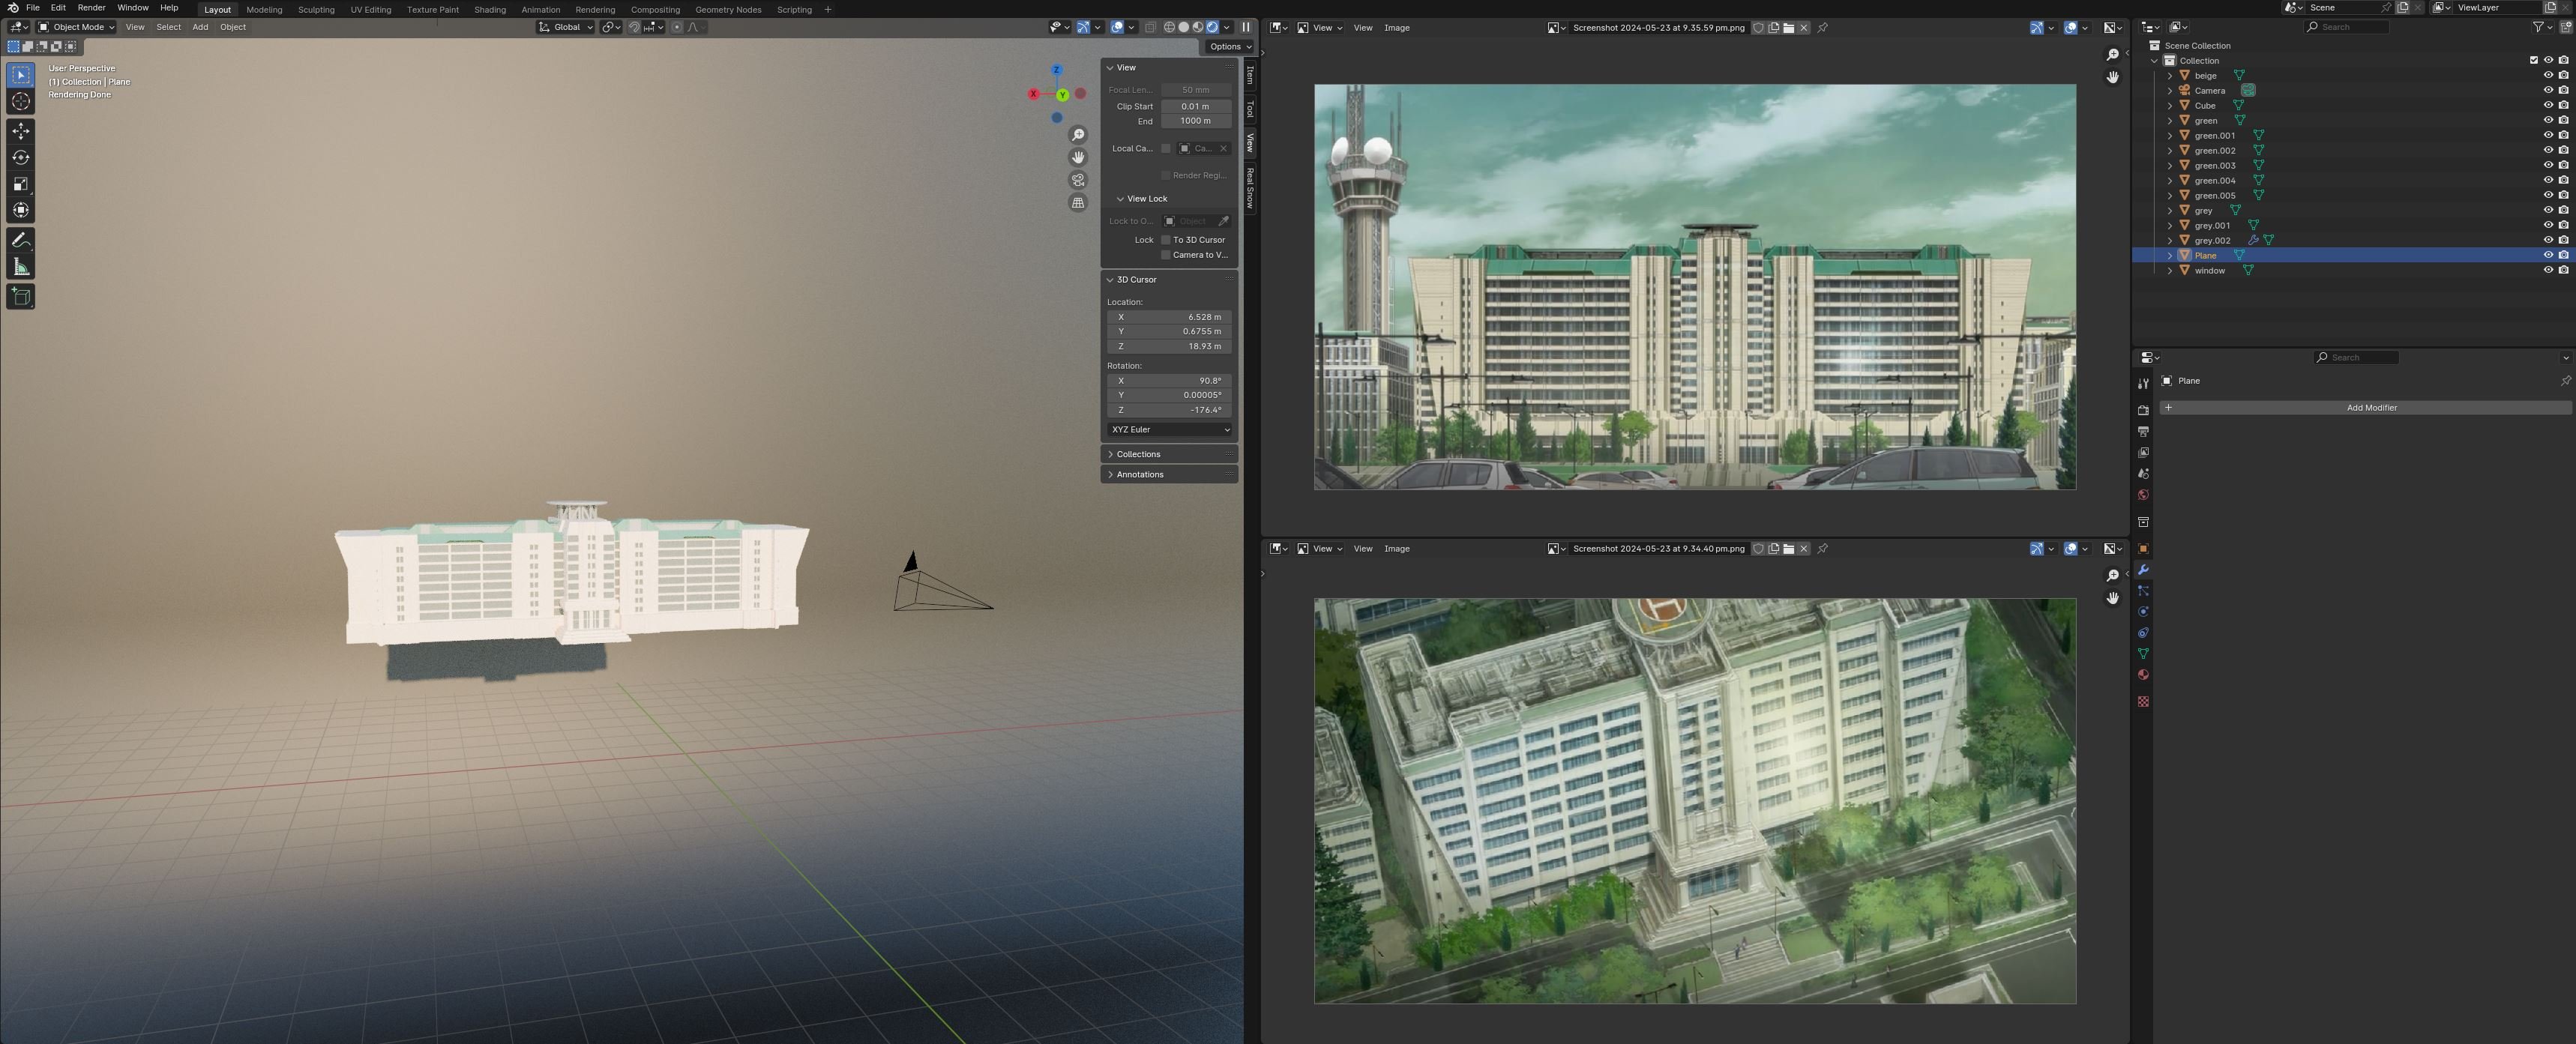Open the Modifiers properties tab

coord(2143,570)
